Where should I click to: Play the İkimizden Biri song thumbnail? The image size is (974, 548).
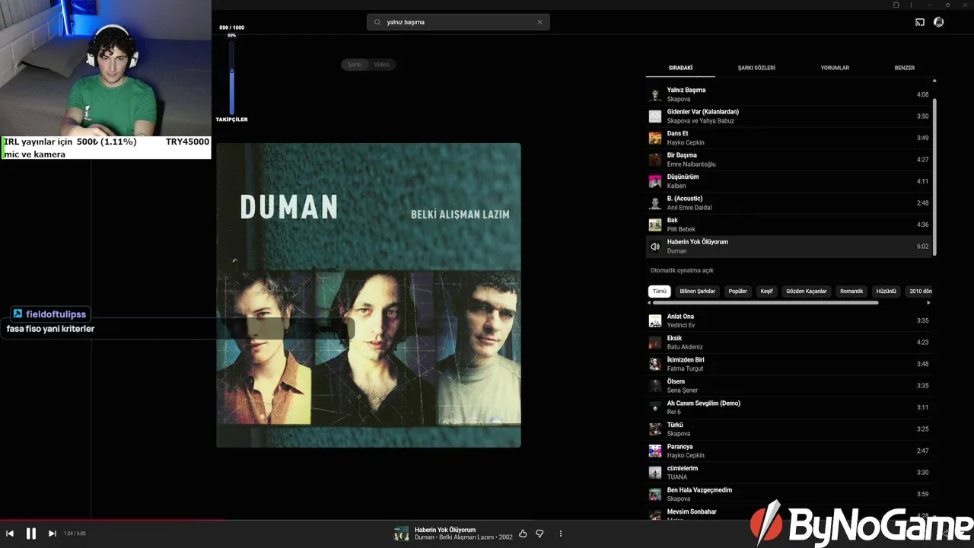point(655,364)
